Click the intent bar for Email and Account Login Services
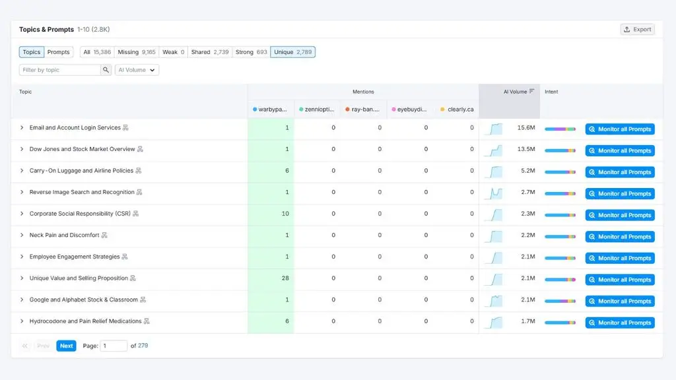Image resolution: width=676 pixels, height=380 pixels. click(560, 129)
